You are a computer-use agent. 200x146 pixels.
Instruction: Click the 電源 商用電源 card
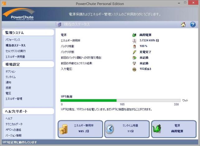174,129
